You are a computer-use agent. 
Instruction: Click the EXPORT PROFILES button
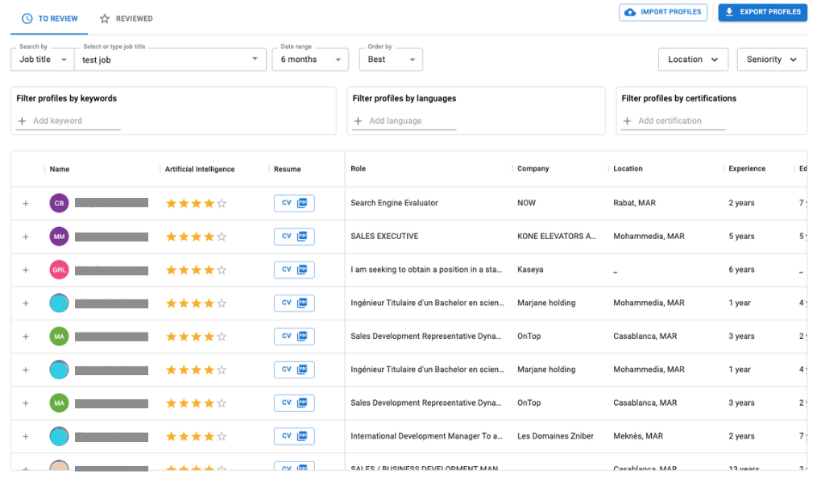pyautogui.click(x=762, y=12)
